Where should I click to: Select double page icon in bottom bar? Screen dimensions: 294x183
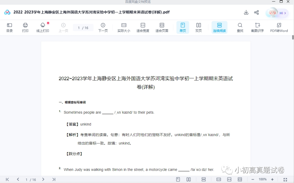[189, 179]
